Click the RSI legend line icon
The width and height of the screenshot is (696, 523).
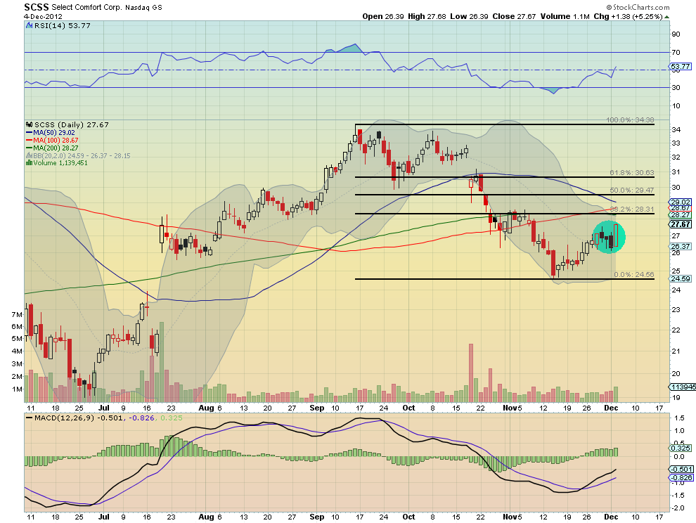[30, 26]
